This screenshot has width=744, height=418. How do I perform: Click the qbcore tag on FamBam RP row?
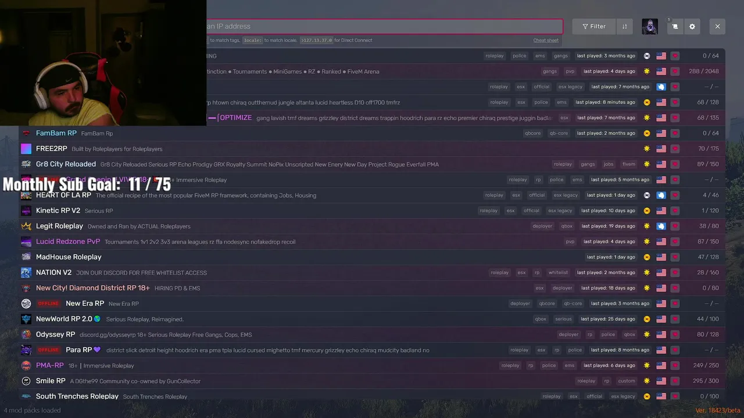pos(532,133)
